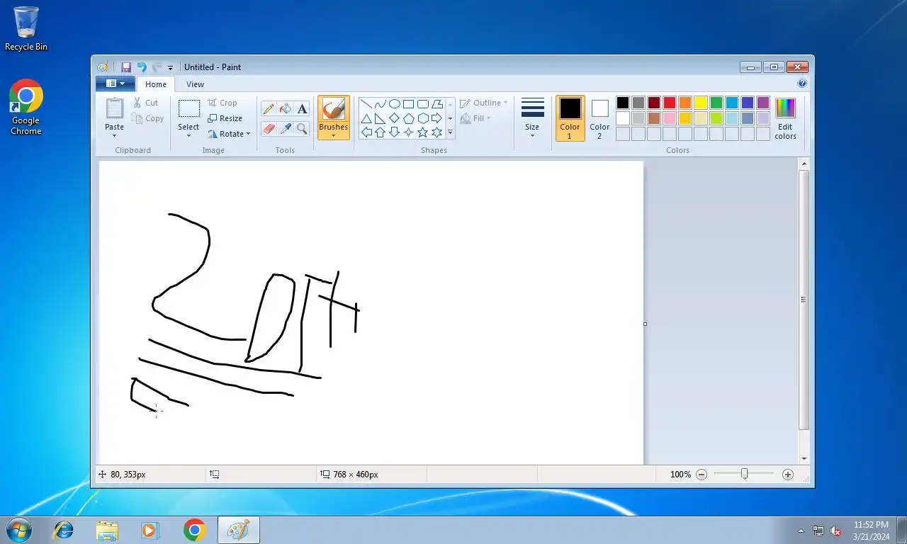Click the zoom slider handle
The image size is (907, 544).
tap(744, 474)
